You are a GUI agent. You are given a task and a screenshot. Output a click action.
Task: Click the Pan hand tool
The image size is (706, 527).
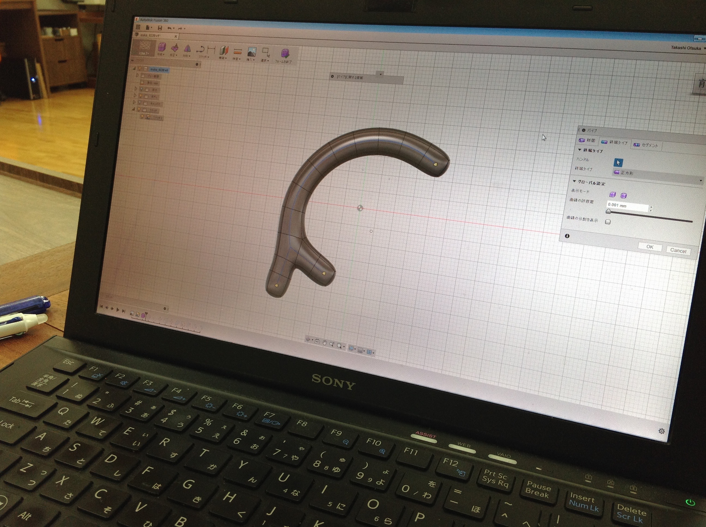pos(325,343)
